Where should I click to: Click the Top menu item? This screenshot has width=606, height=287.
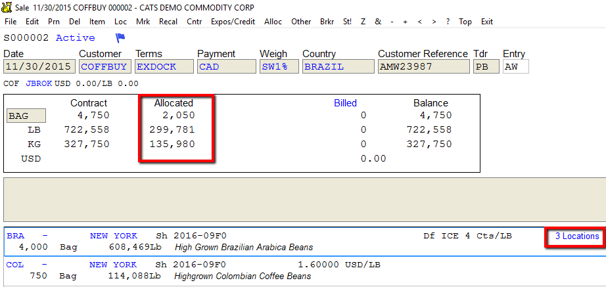pos(465,22)
